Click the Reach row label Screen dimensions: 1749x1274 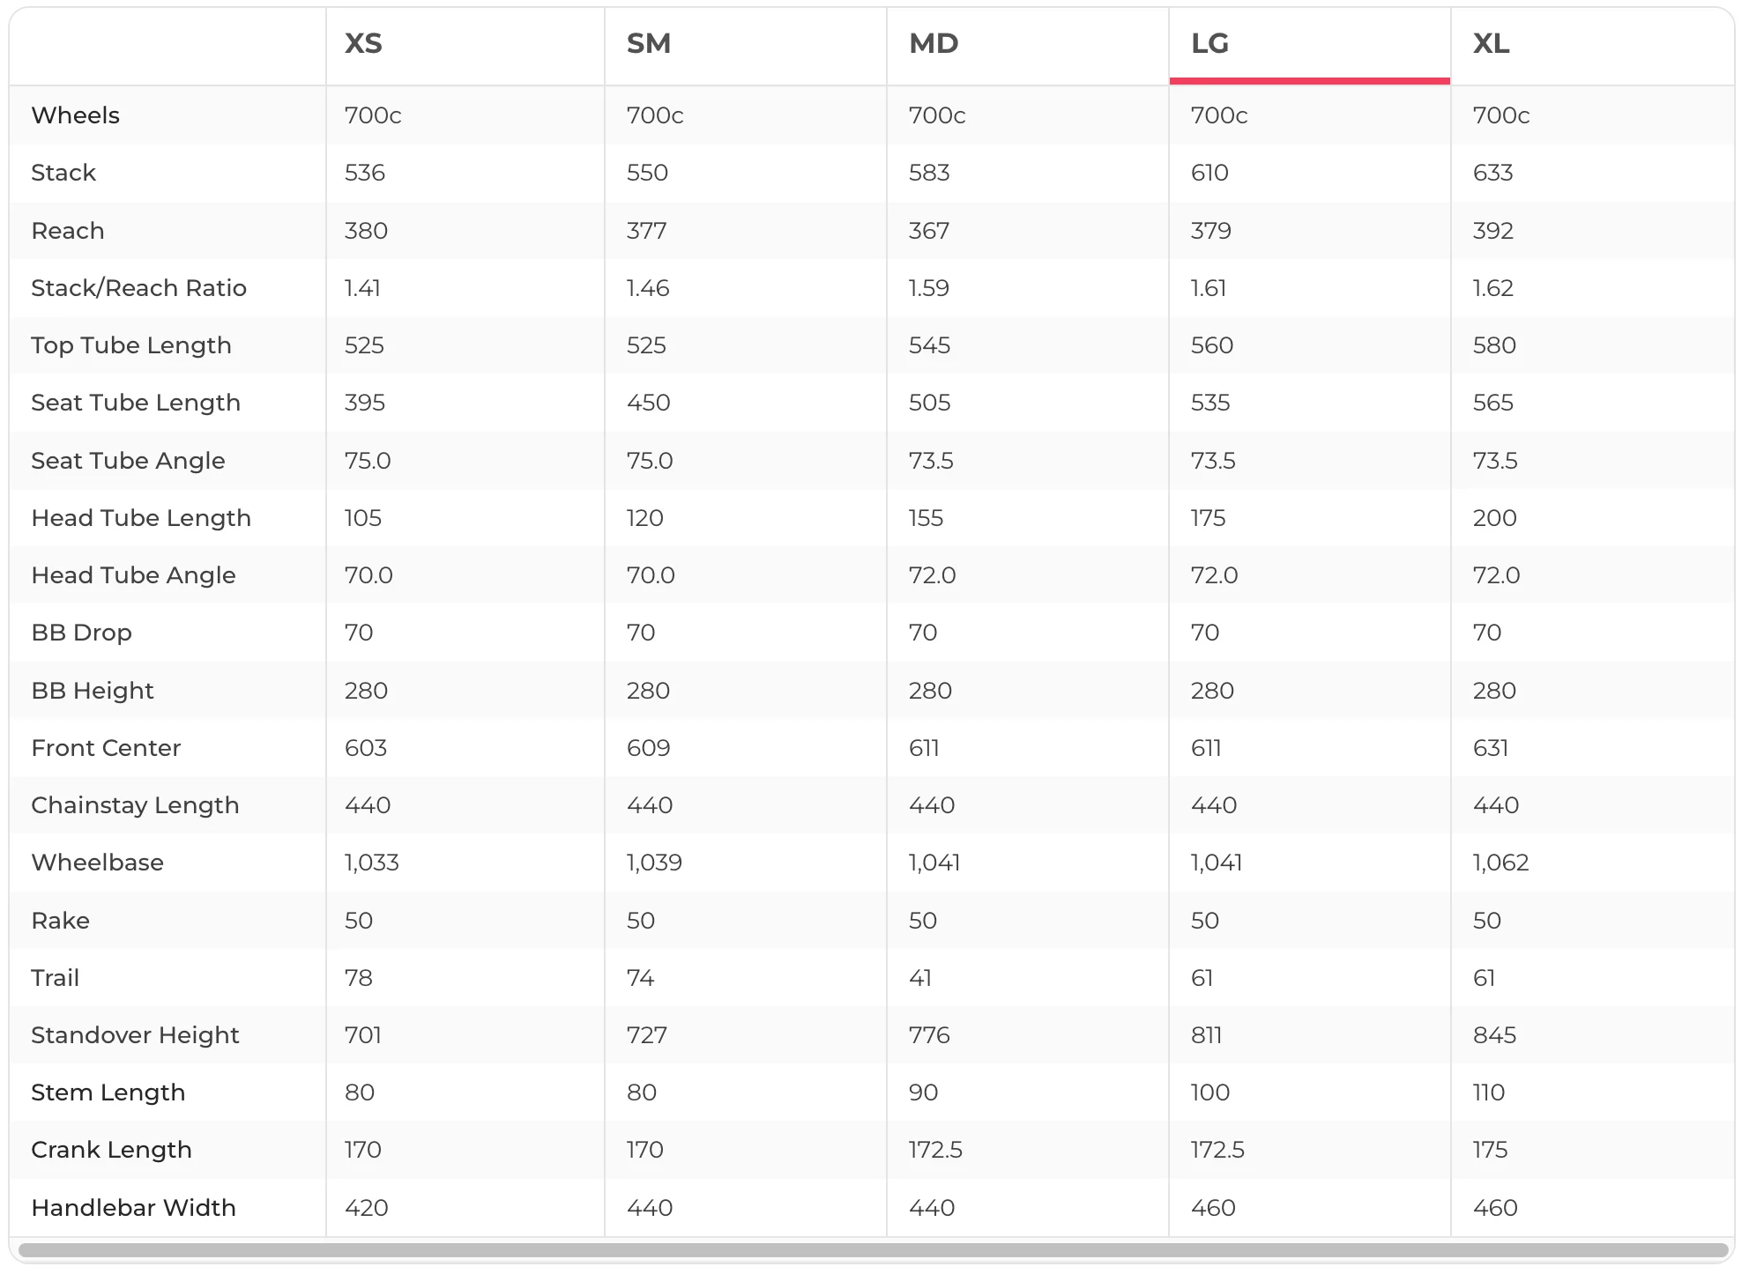(68, 231)
